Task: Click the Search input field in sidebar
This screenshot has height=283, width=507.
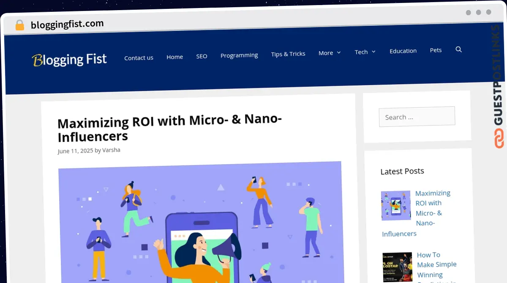Action: tap(417, 117)
